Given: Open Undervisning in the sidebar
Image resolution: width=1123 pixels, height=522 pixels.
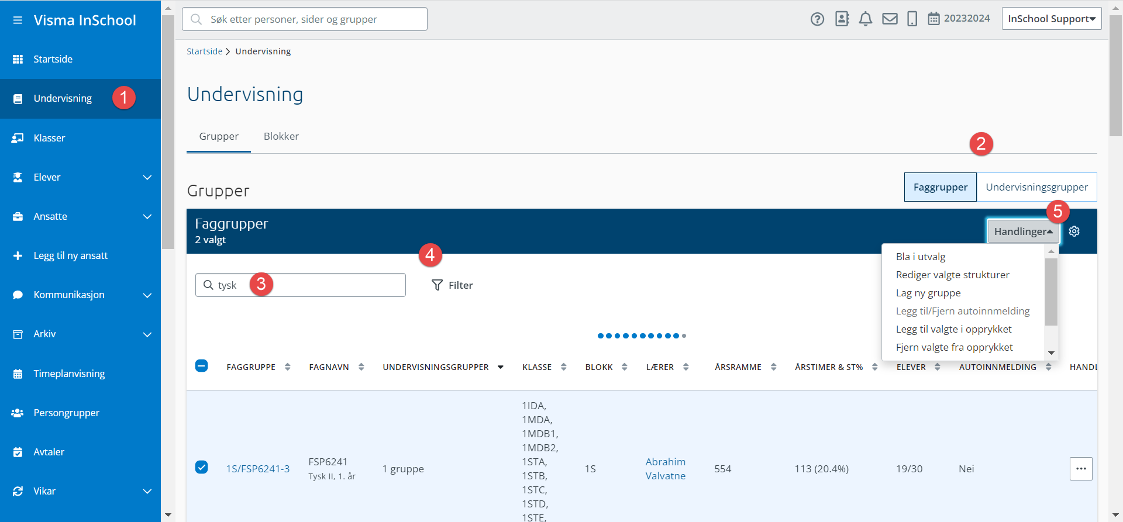Looking at the screenshot, I should (x=80, y=98).
